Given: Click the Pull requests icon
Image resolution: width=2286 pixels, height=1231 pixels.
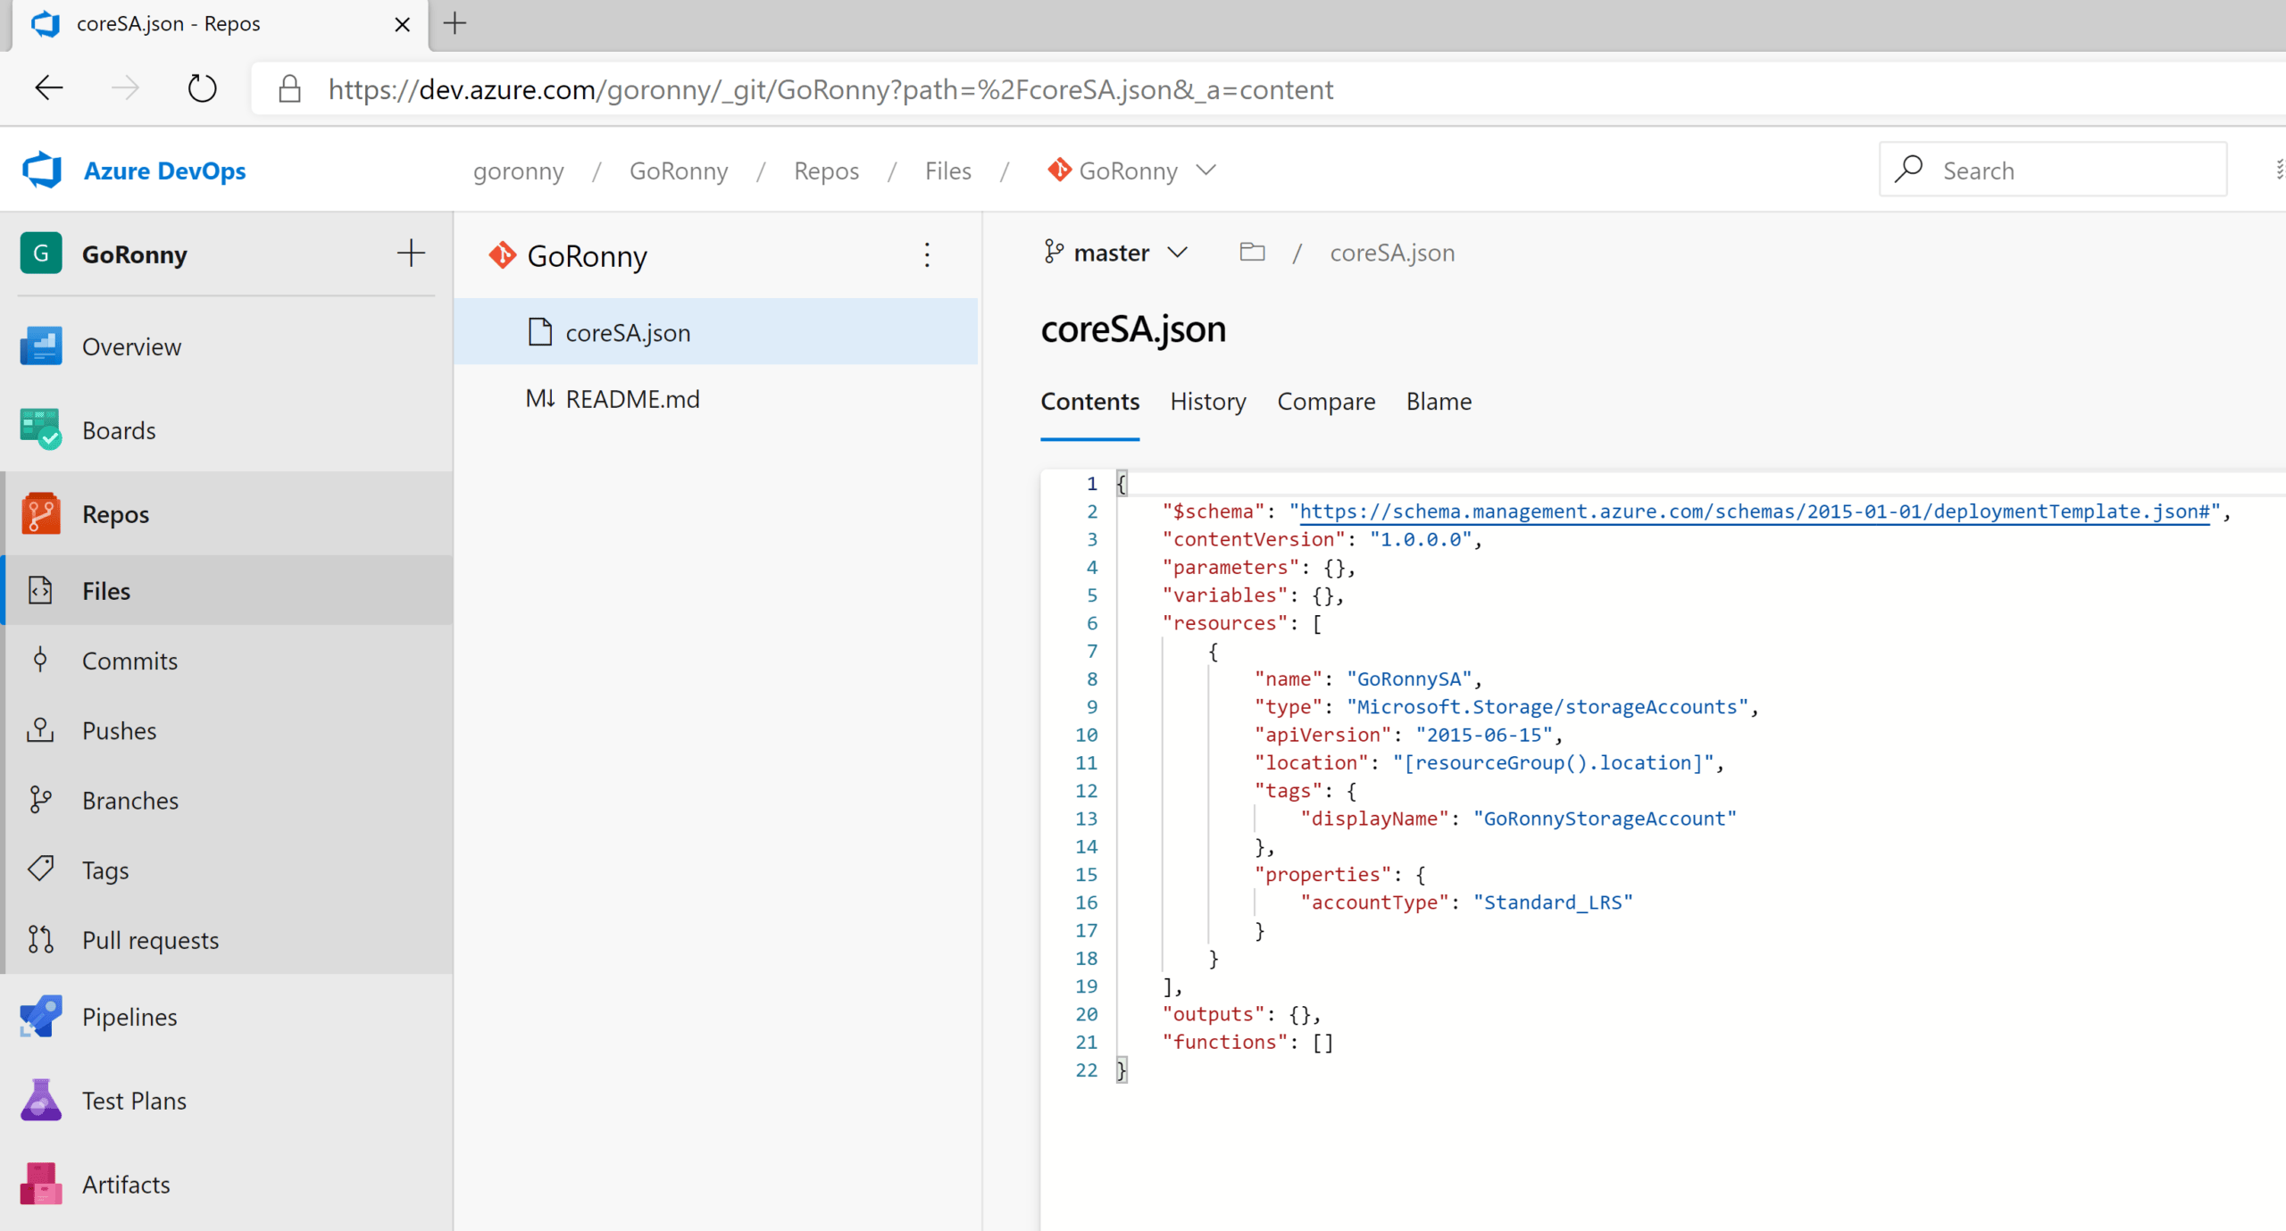Looking at the screenshot, I should 40,939.
